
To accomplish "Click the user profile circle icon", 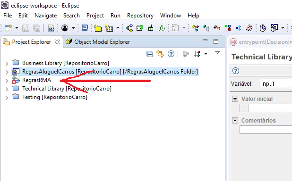I will [x=65, y=28].
